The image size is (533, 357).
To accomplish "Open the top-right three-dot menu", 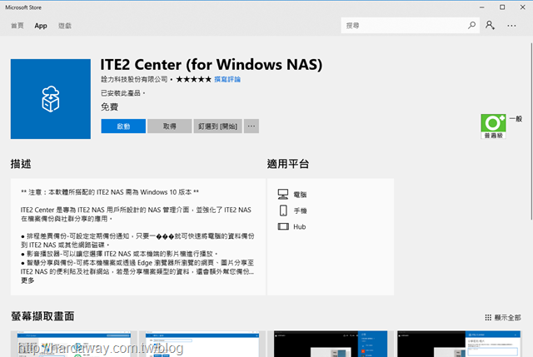I will (511, 26).
